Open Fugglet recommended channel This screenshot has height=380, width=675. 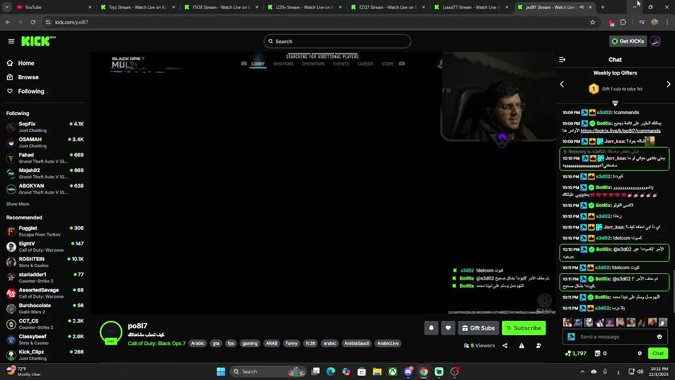tap(45, 231)
